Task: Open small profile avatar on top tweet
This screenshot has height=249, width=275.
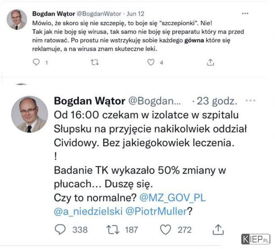Action: 17,20
